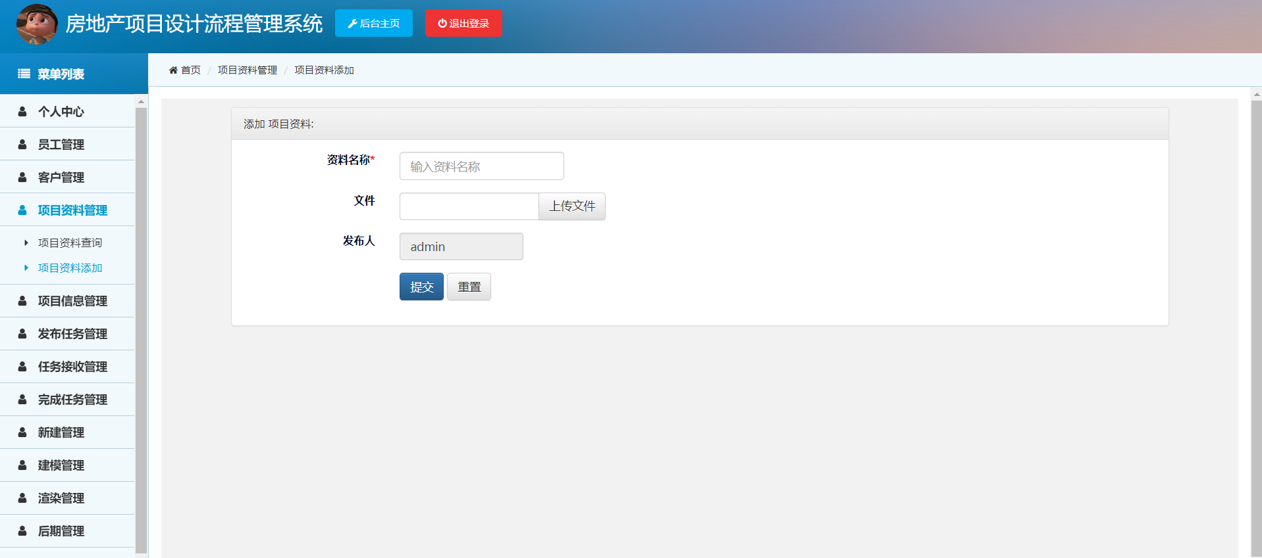Go to 首页 in the breadcrumb
The width and height of the screenshot is (1262, 558).
tap(191, 70)
